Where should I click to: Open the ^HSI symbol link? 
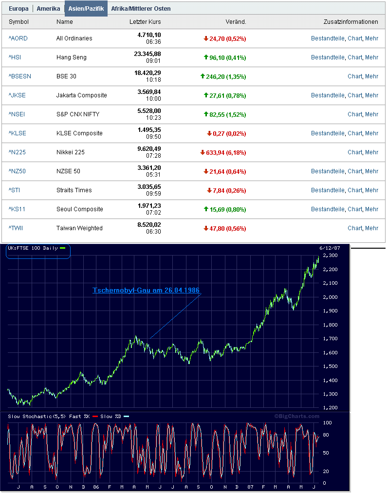[15, 57]
